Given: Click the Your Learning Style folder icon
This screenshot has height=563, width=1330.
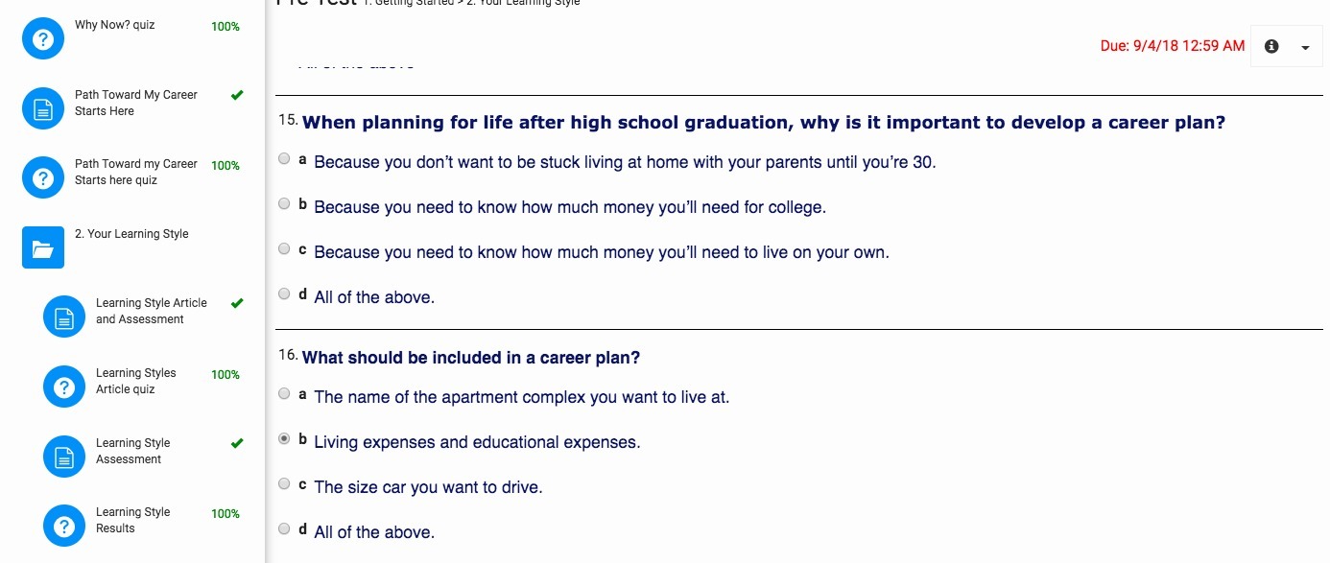Looking at the screenshot, I should 43,248.
